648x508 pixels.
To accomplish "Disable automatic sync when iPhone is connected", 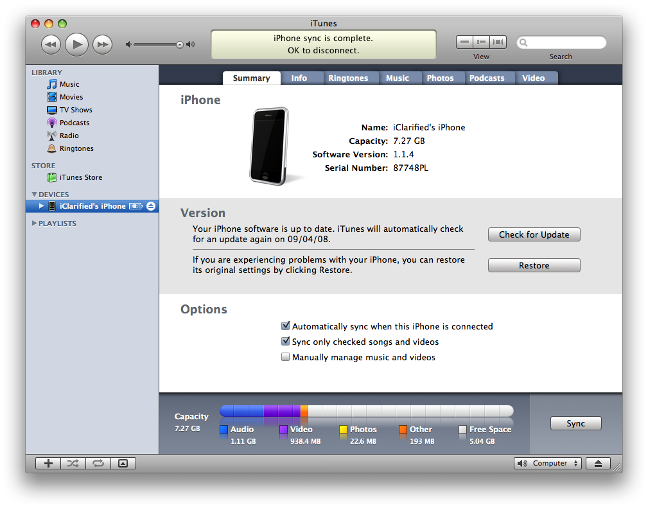I will [286, 326].
